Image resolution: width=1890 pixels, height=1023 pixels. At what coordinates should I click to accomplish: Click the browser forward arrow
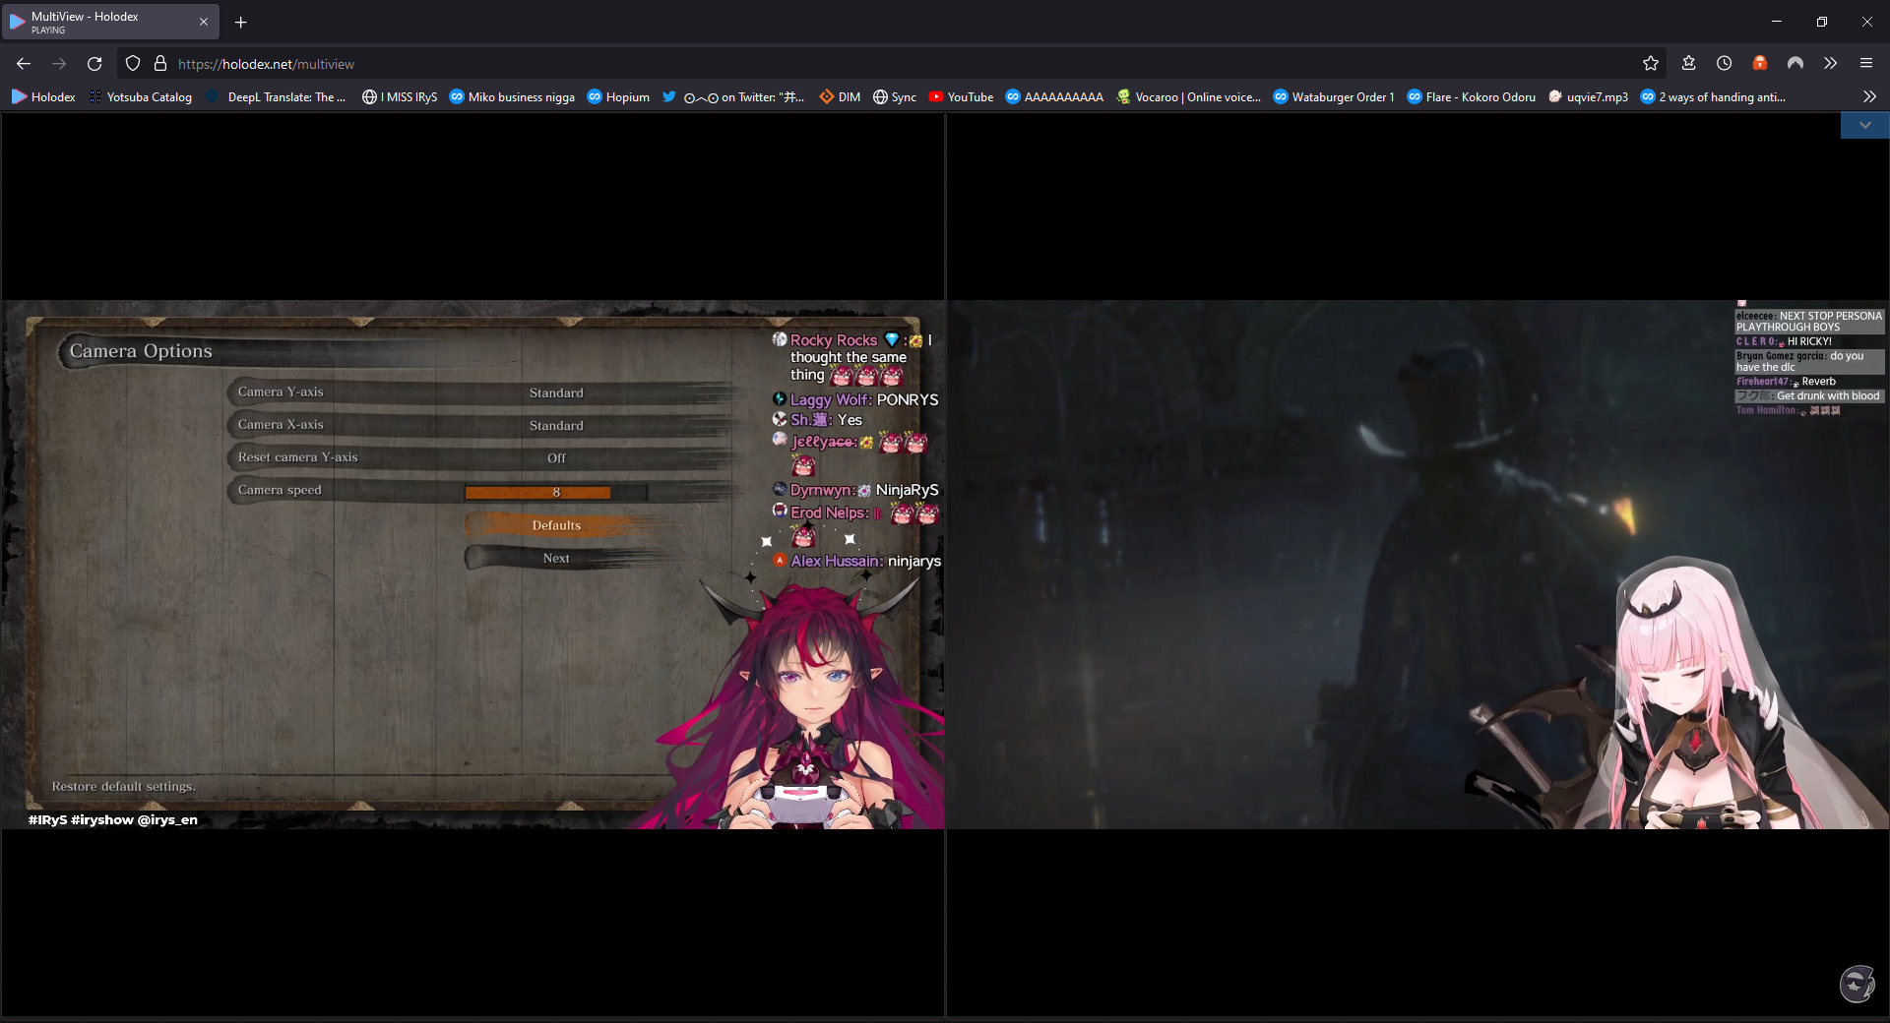[59, 64]
